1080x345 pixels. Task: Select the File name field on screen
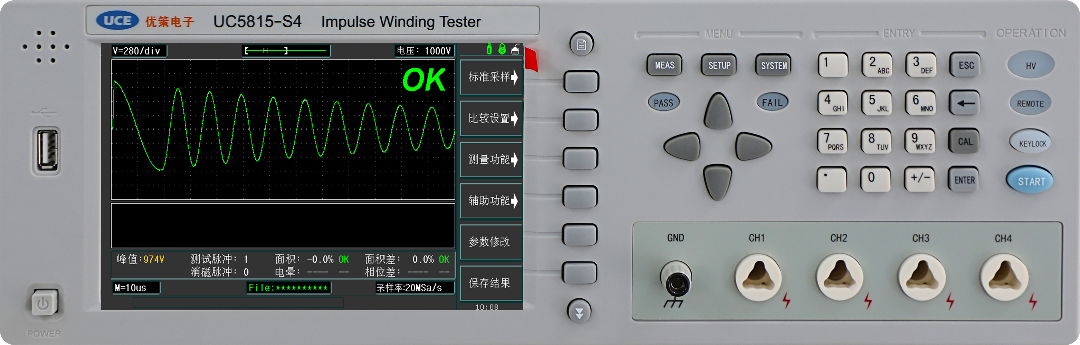tap(288, 288)
